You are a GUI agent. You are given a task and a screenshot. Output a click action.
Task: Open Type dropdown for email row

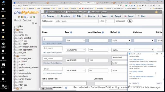(76, 71)
